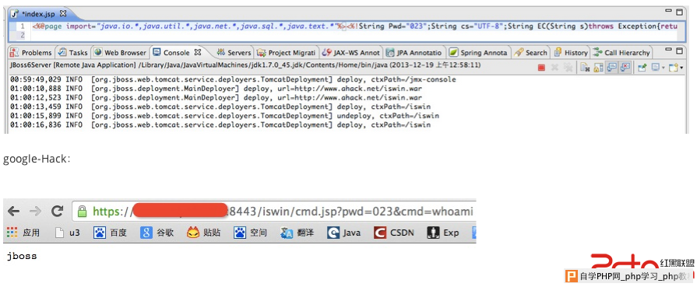Toggle Scroll Lock in the Console
Viewport: 697px width, 287px height.
pyautogui.click(x=598, y=68)
